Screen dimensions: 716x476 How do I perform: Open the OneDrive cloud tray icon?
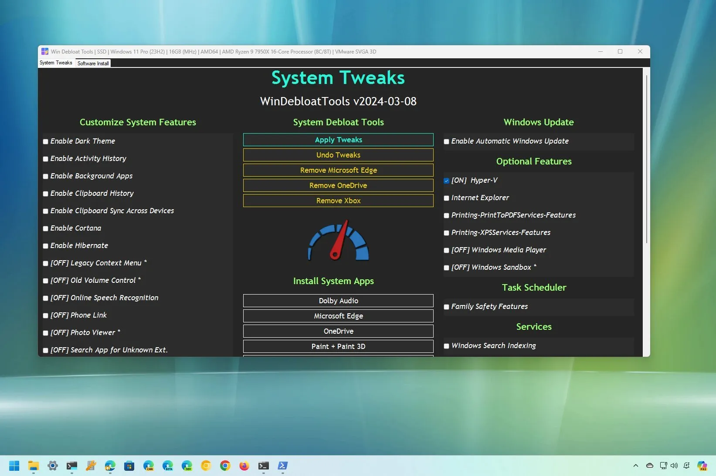point(650,466)
